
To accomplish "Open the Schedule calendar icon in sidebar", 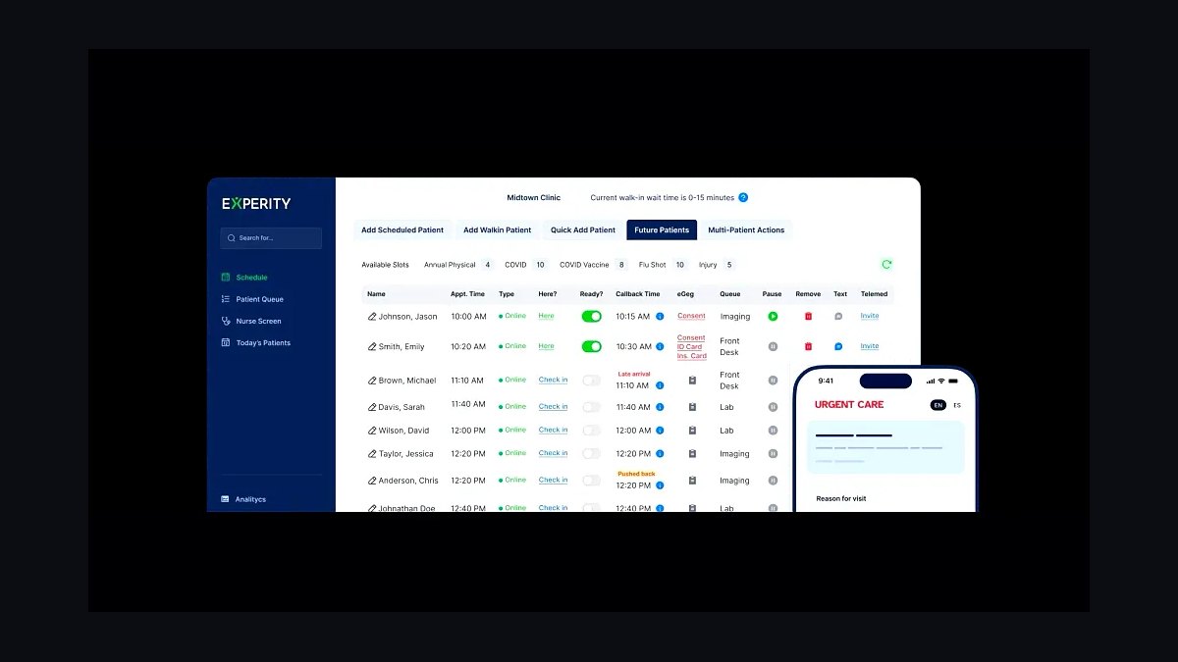I will coord(226,278).
